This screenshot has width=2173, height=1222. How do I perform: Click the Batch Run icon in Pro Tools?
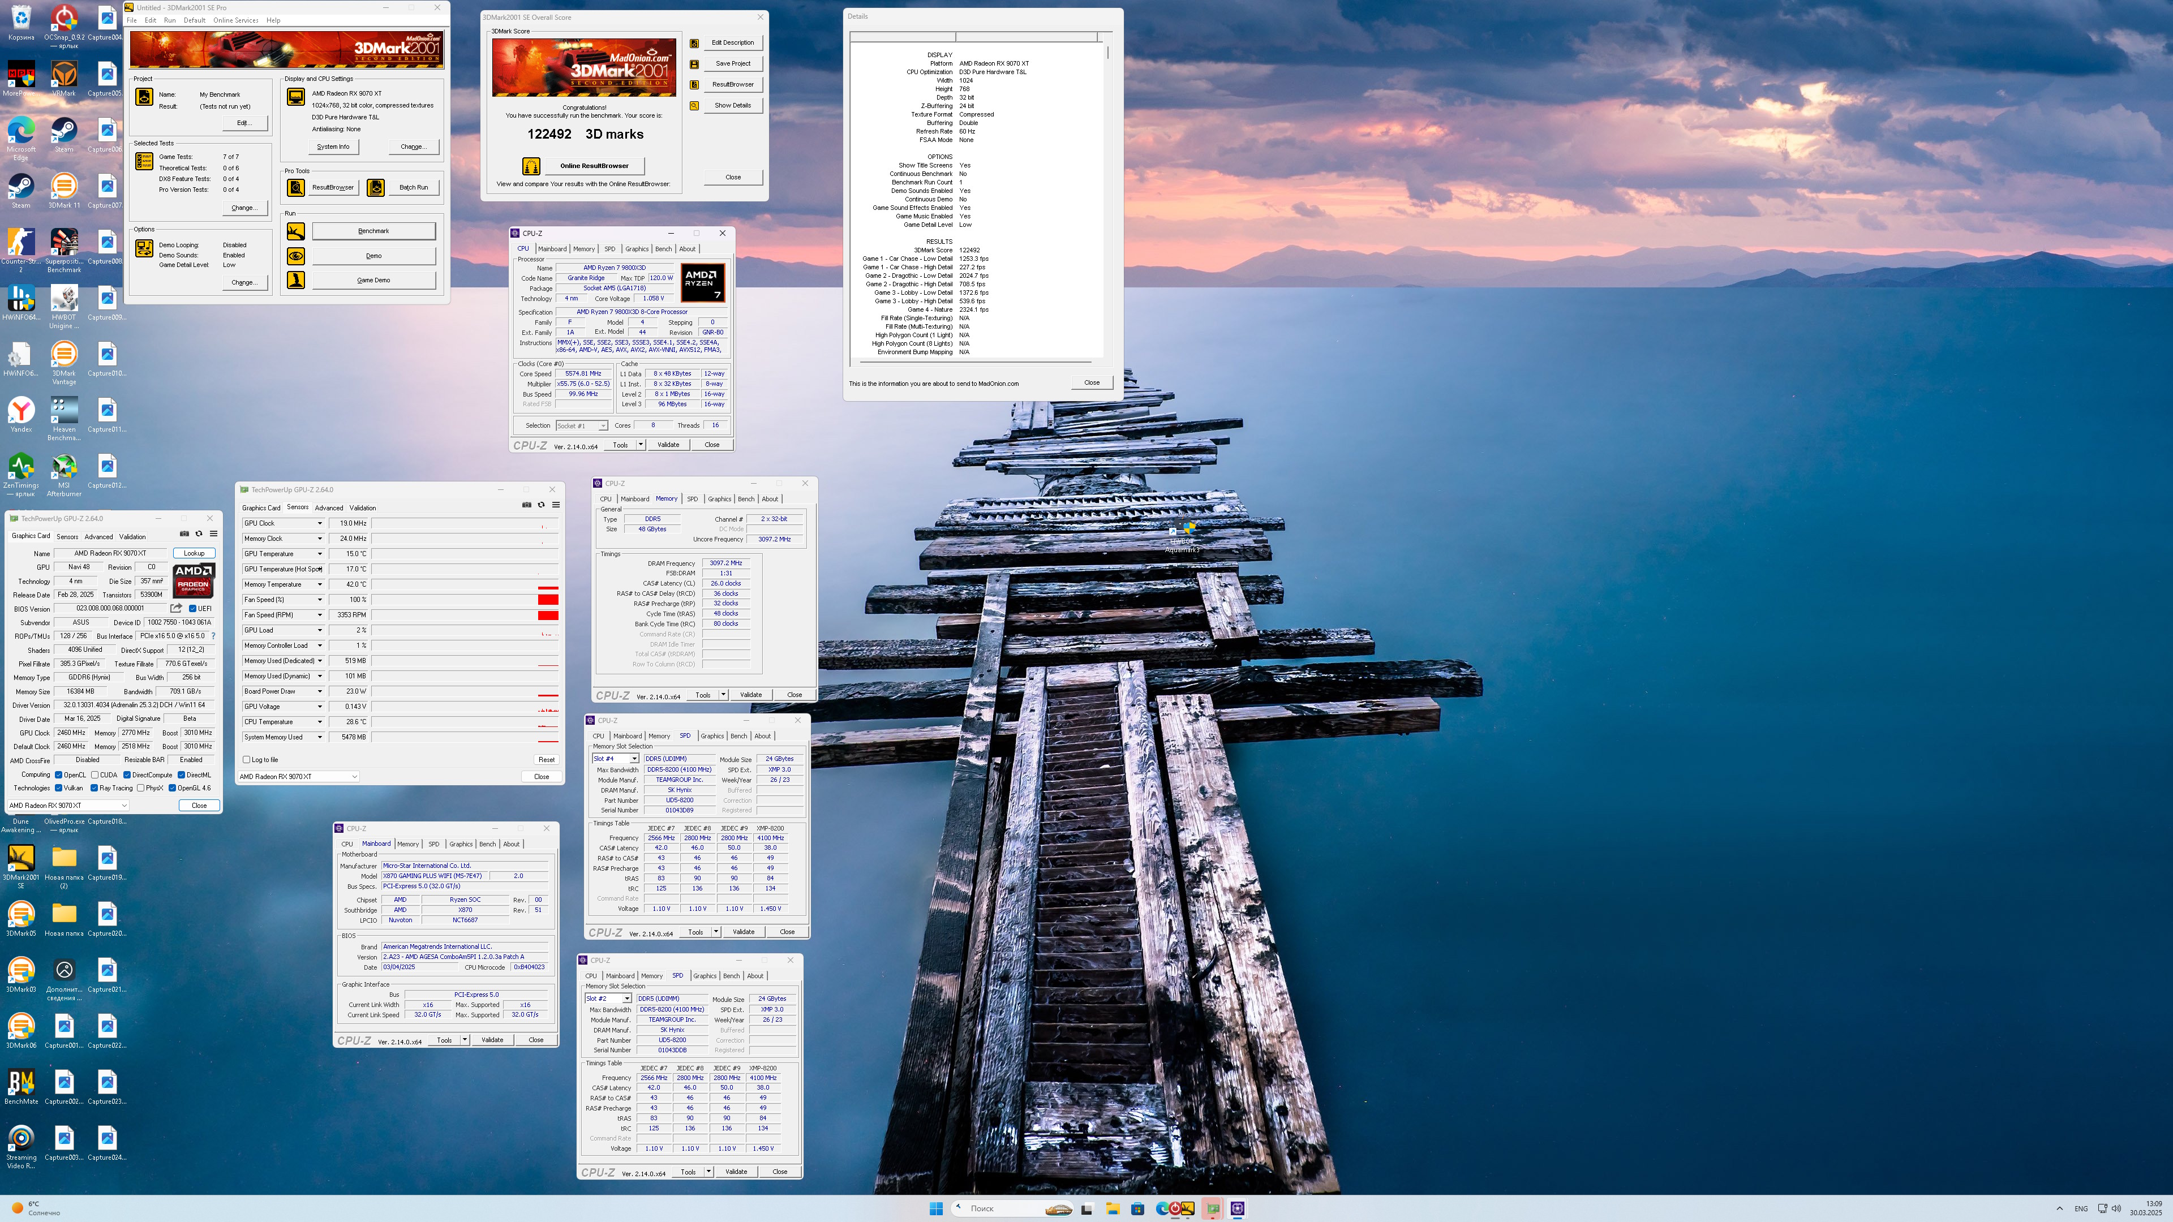[375, 187]
